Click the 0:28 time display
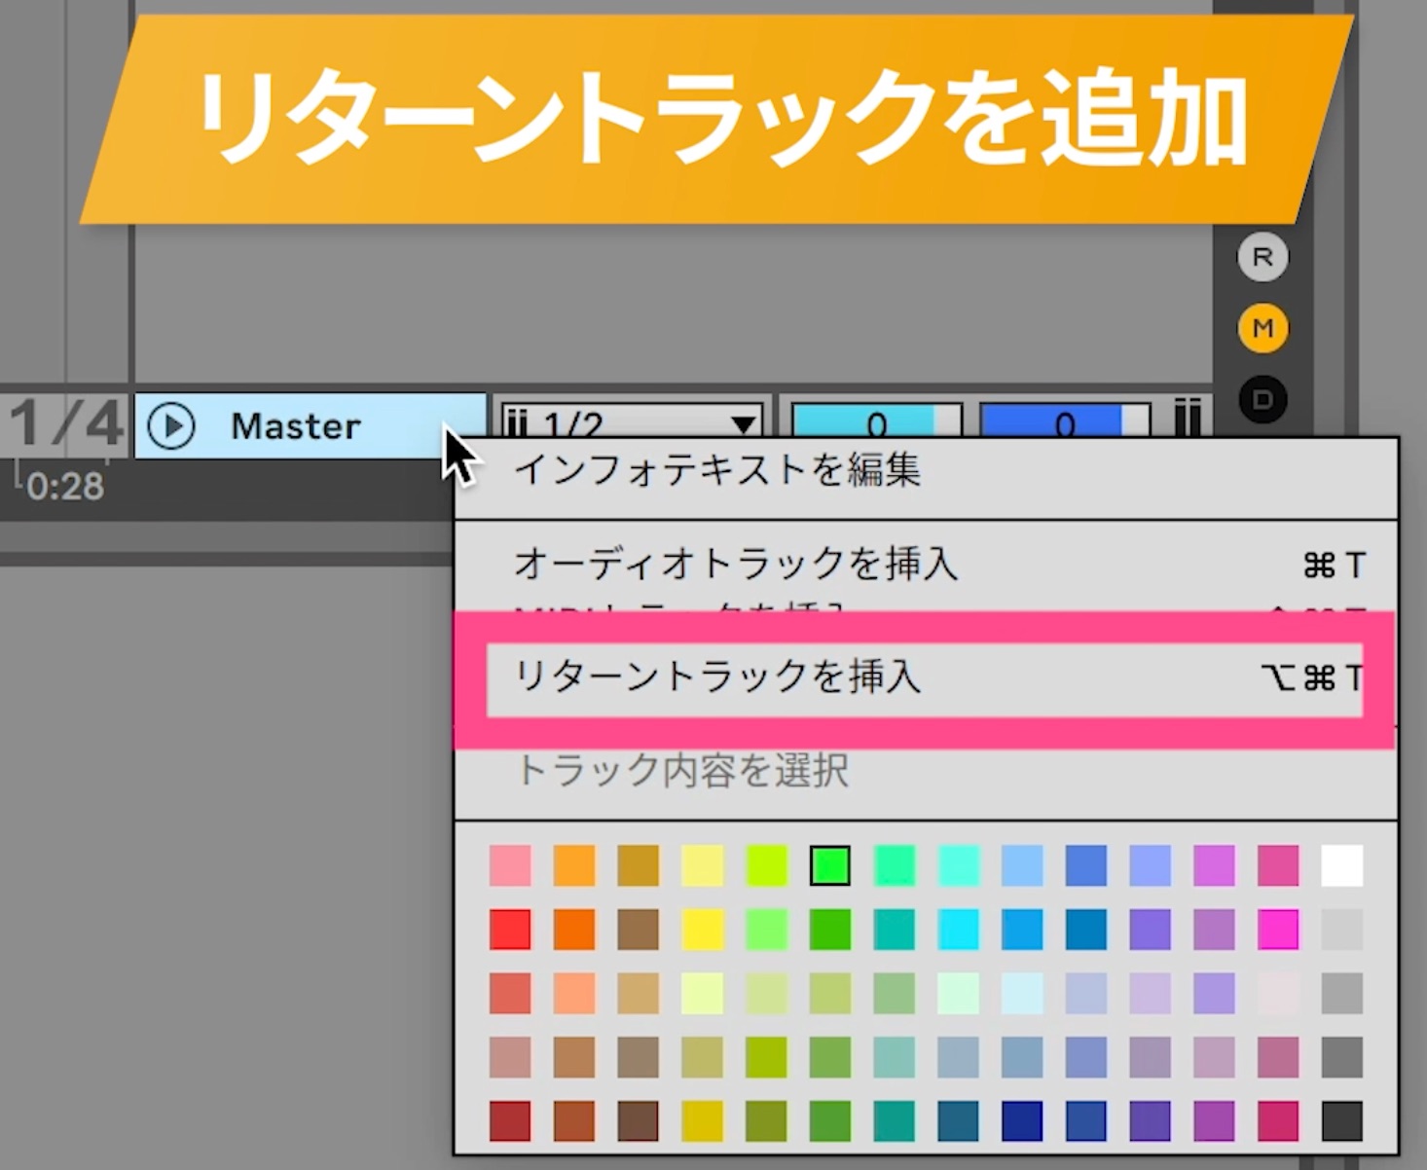 [x=64, y=486]
